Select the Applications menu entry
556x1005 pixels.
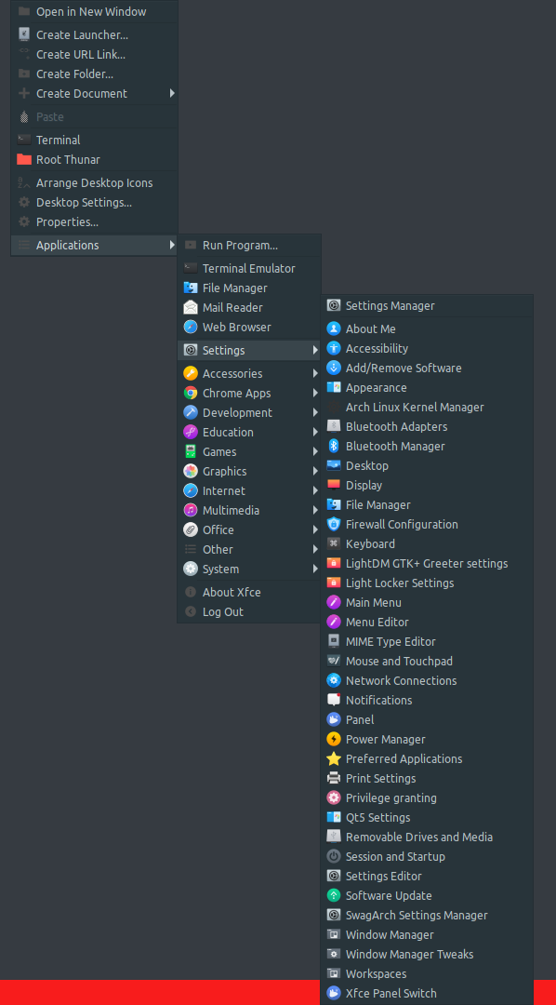tap(67, 245)
